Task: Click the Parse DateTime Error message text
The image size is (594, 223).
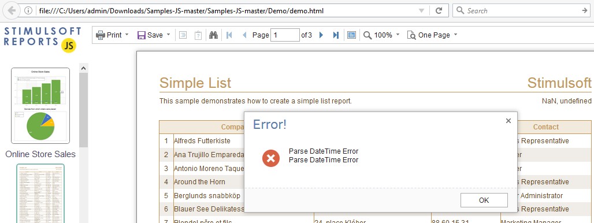Action: pos(324,155)
